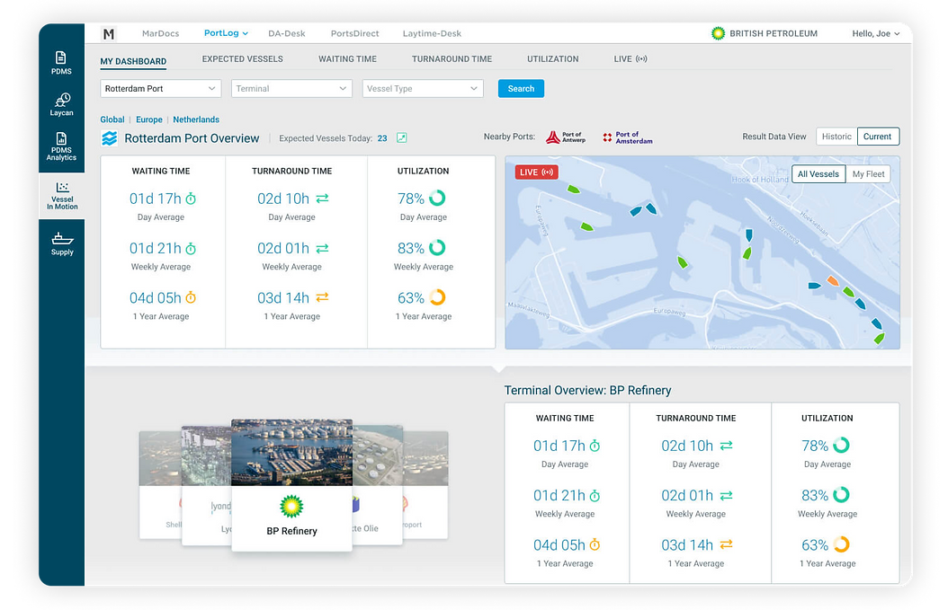Viewport: 948px width, 610px height.
Task: Click port overview 78% utilization ring
Action: (x=437, y=199)
